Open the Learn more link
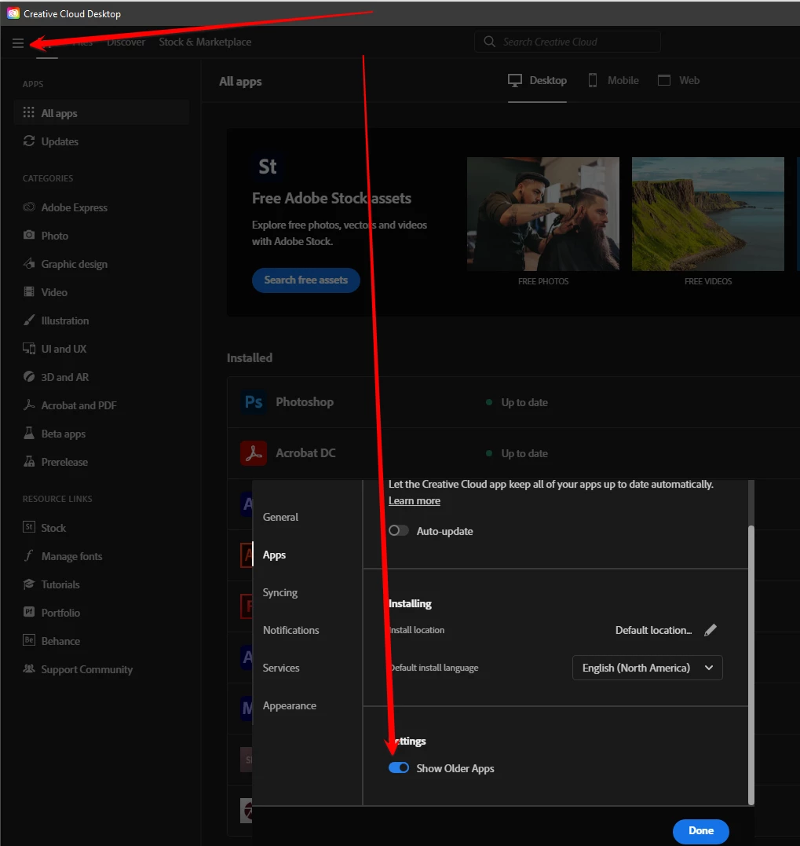Image resolution: width=800 pixels, height=846 pixels. [x=415, y=500]
